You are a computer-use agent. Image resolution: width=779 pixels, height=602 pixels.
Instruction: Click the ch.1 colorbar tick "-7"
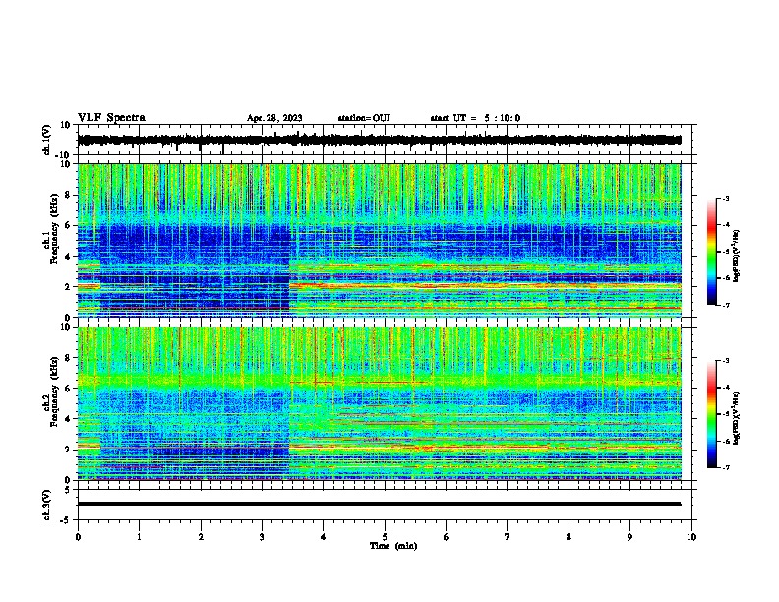726,305
